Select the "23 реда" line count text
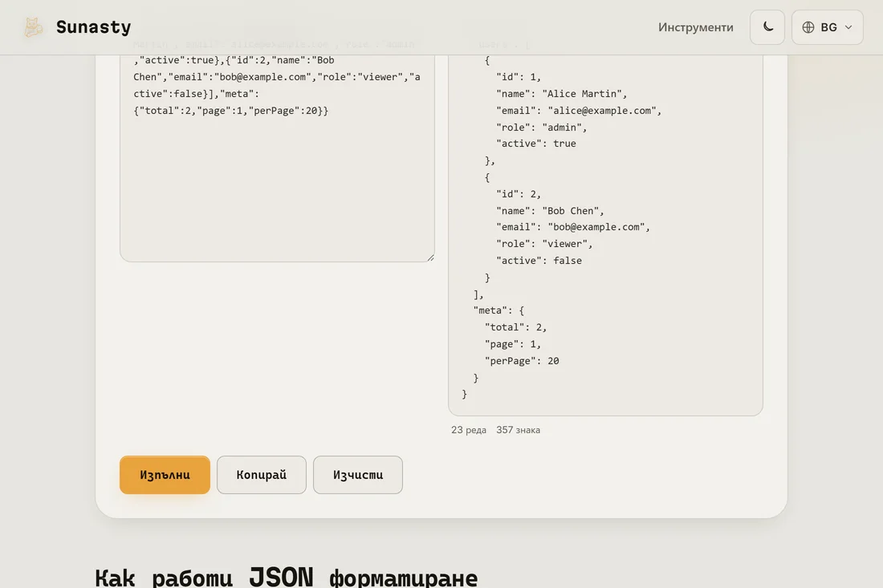The image size is (883, 588). pos(469,430)
